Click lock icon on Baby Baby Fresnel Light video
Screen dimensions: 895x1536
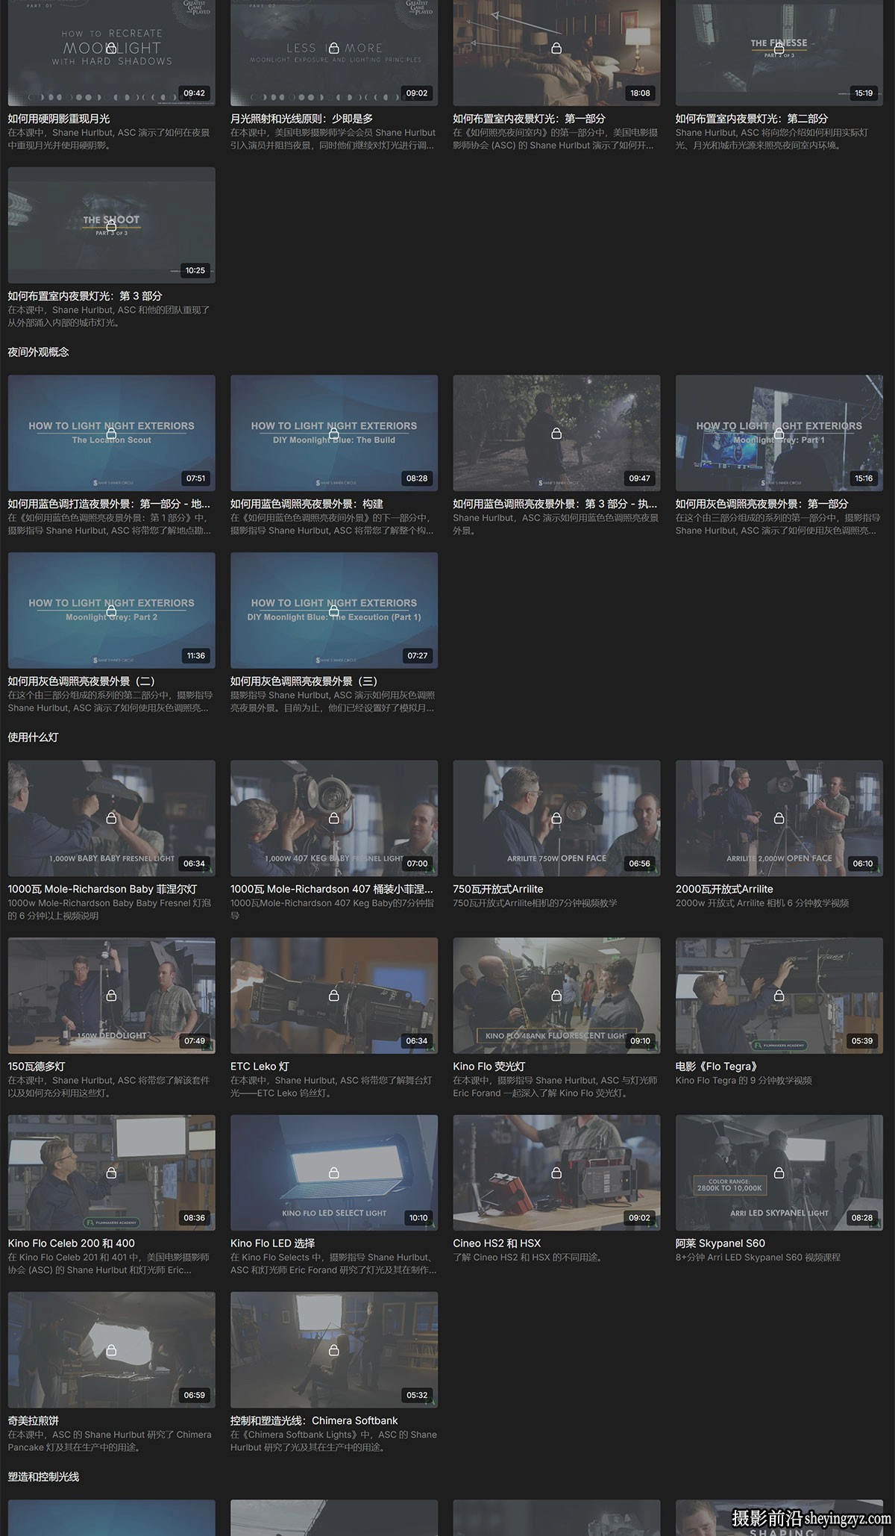coord(111,818)
